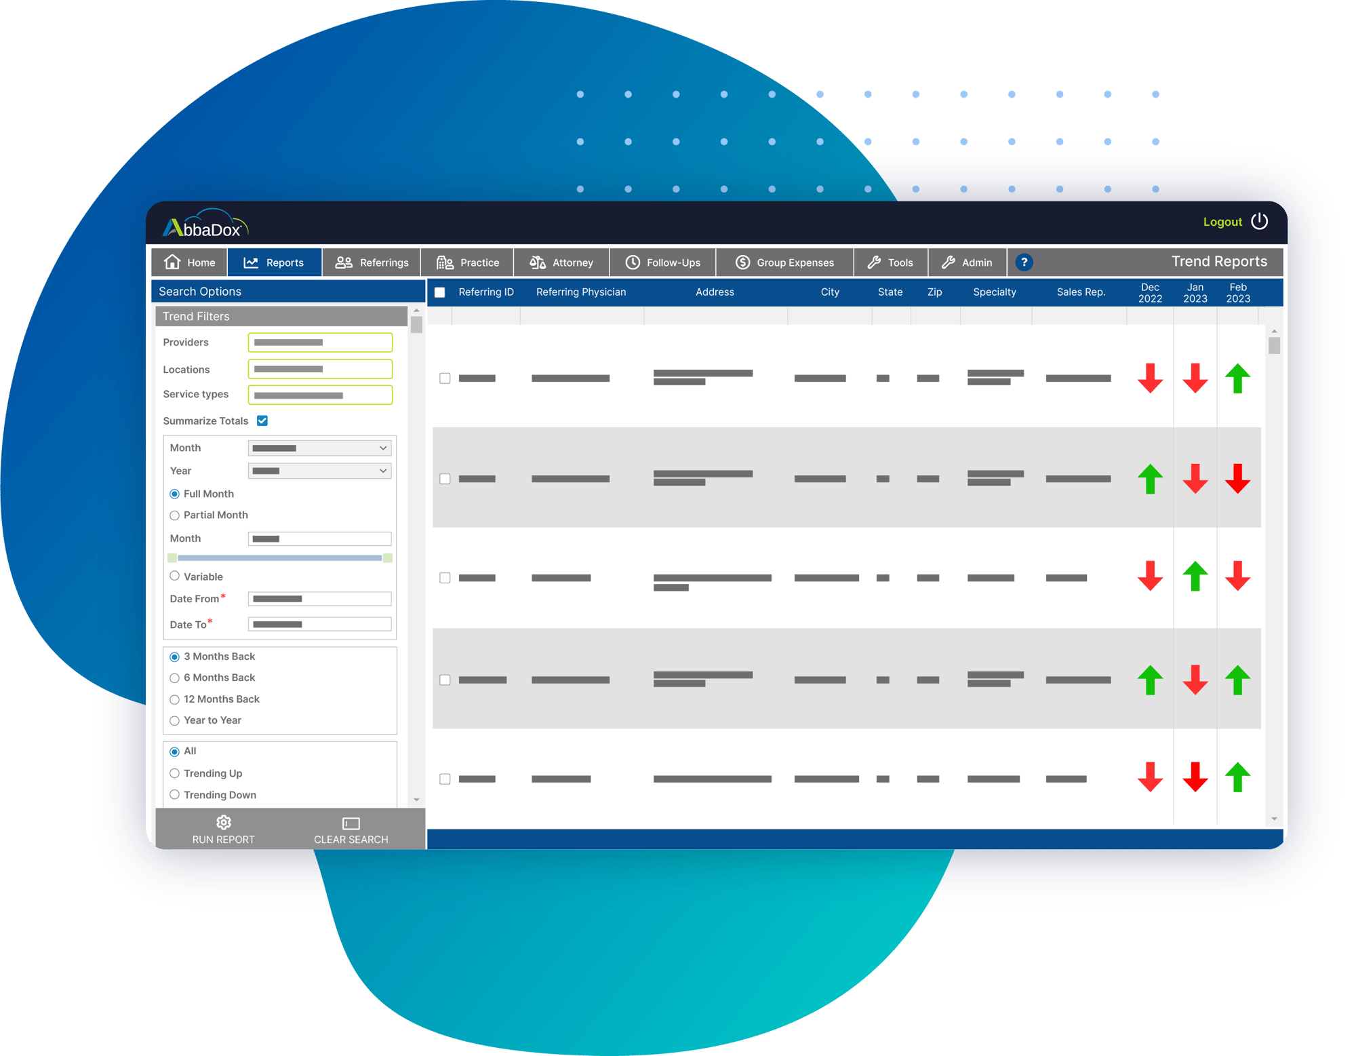Choose 6 Months Back option
The height and width of the screenshot is (1056, 1356).
174,678
